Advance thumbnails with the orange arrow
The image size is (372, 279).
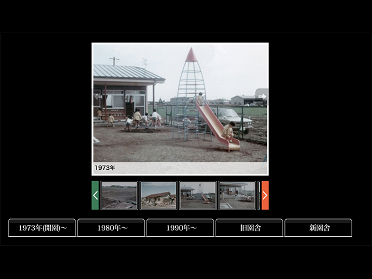pos(264,195)
